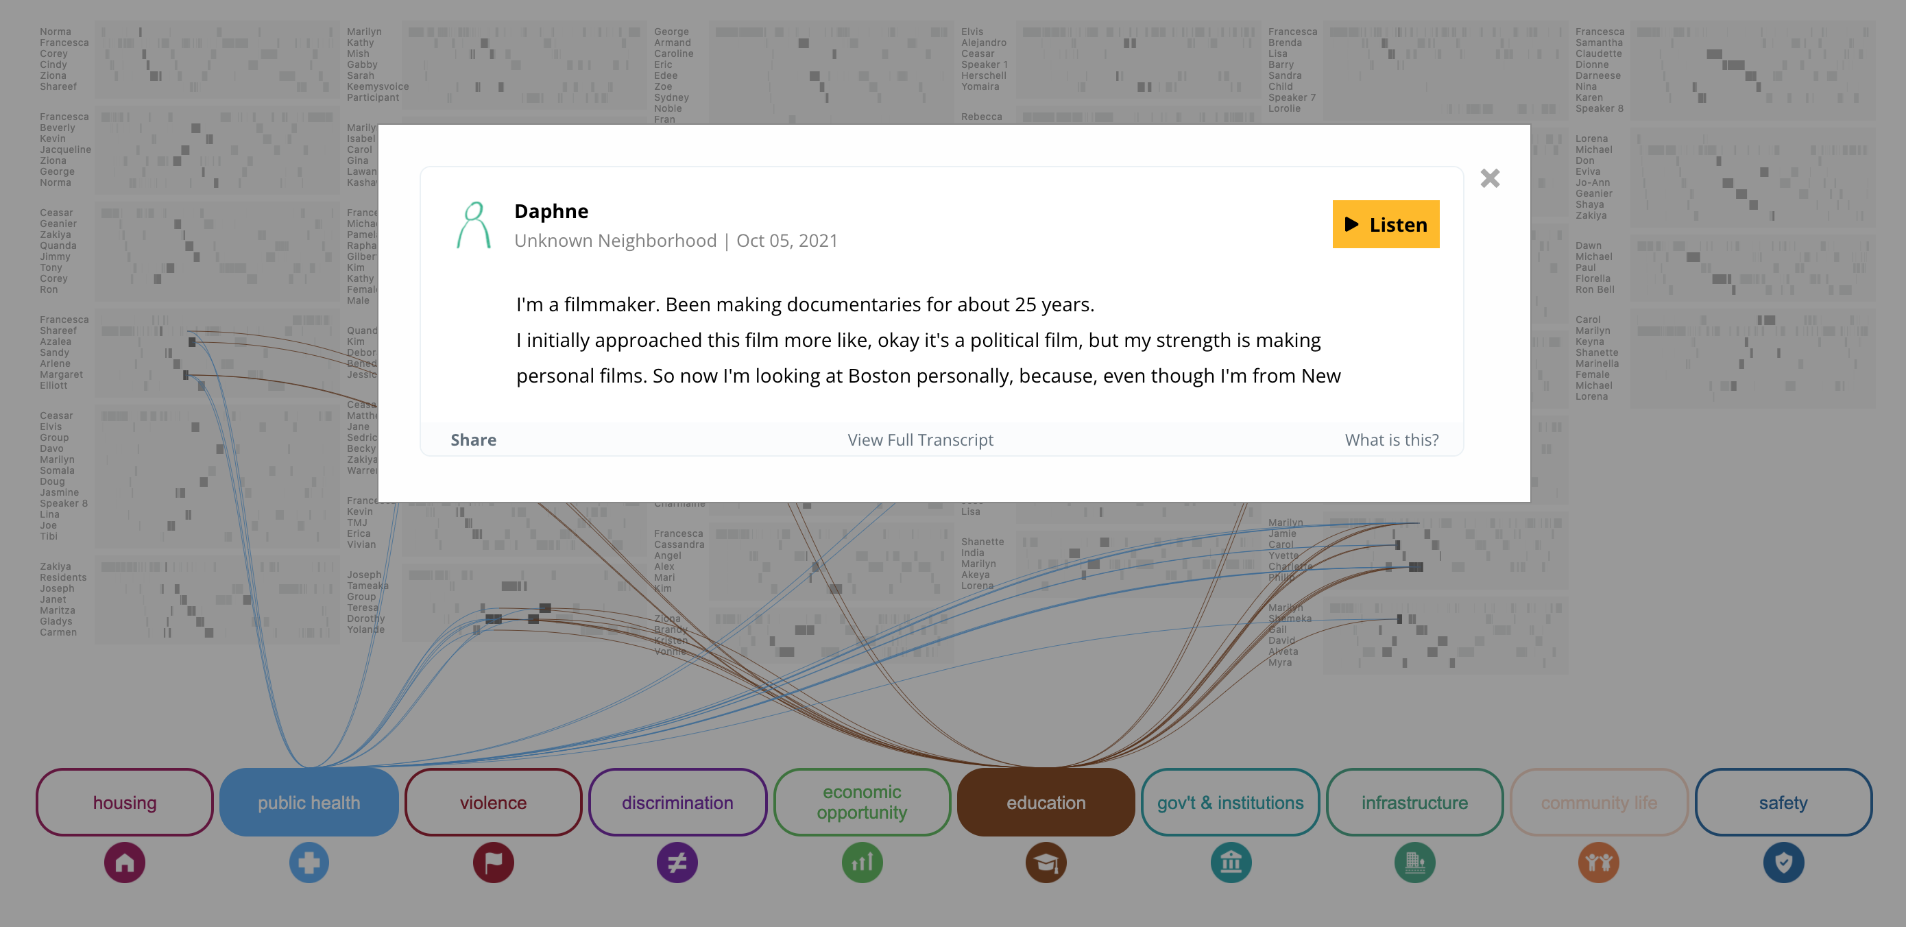Close the Daphne conversation popup
The width and height of the screenshot is (1906, 927).
coord(1489,178)
